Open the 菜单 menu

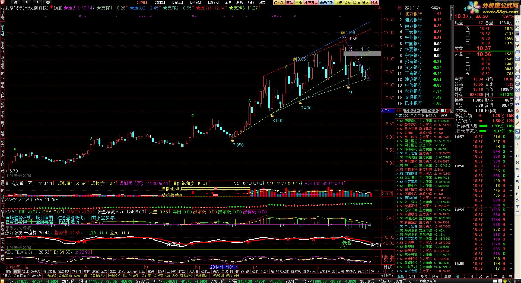[x=228, y=2]
